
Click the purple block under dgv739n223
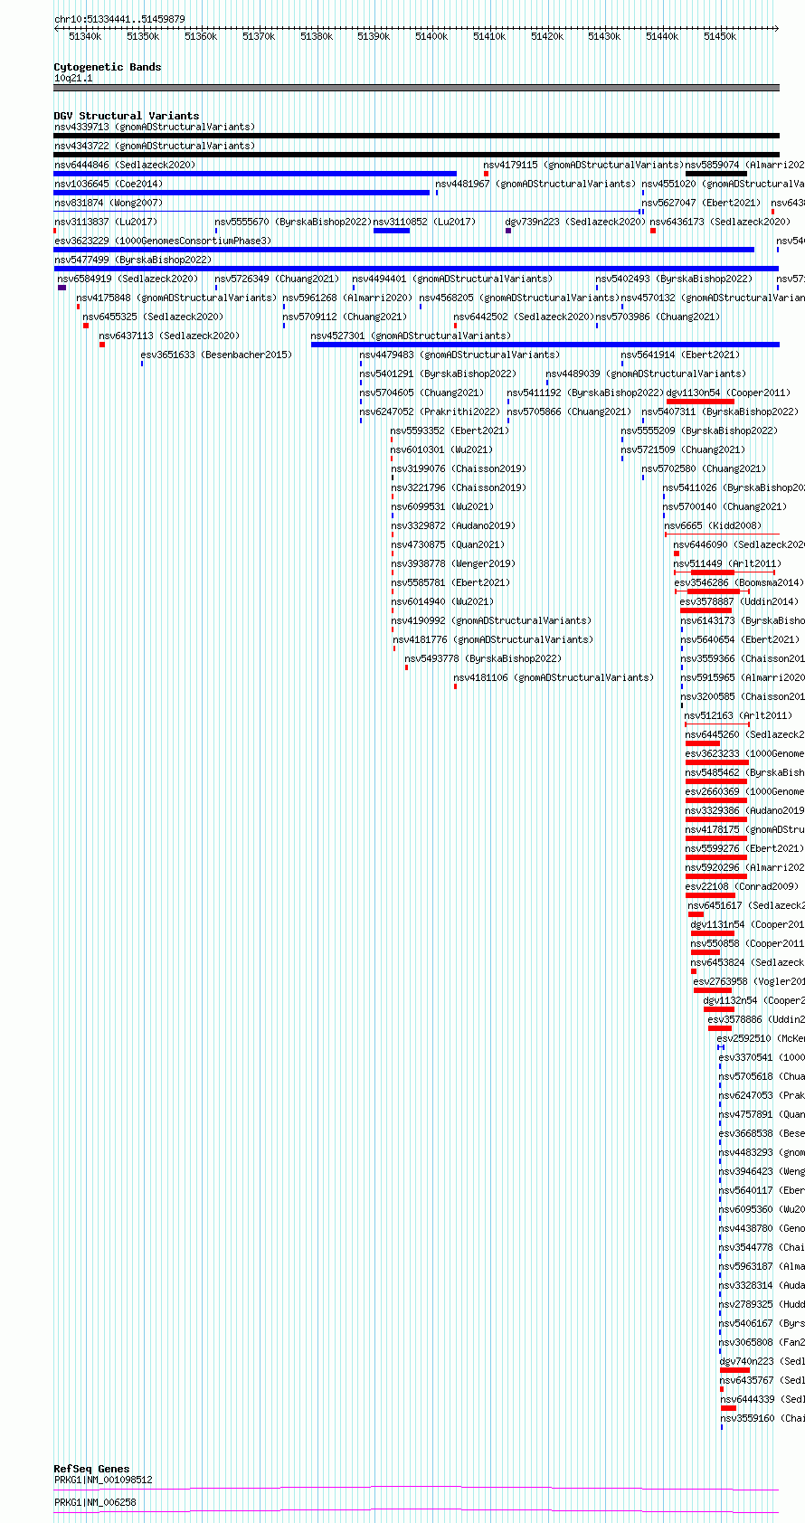click(508, 231)
